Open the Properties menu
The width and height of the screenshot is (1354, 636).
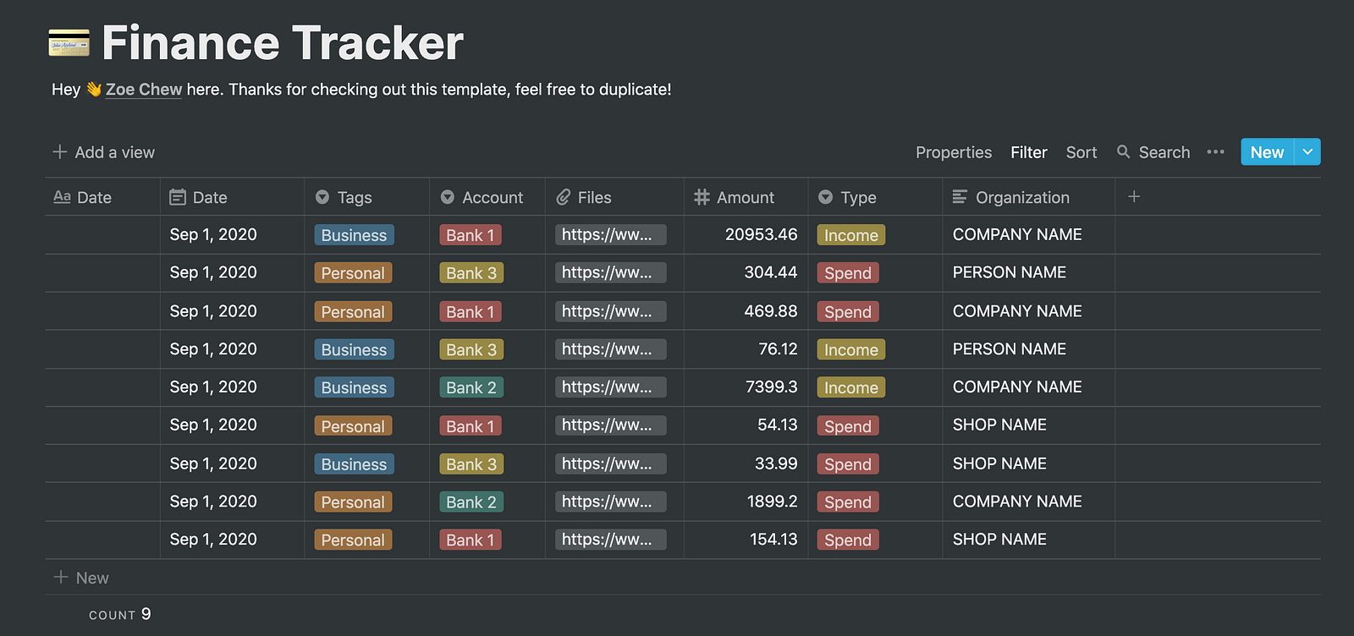click(x=953, y=152)
